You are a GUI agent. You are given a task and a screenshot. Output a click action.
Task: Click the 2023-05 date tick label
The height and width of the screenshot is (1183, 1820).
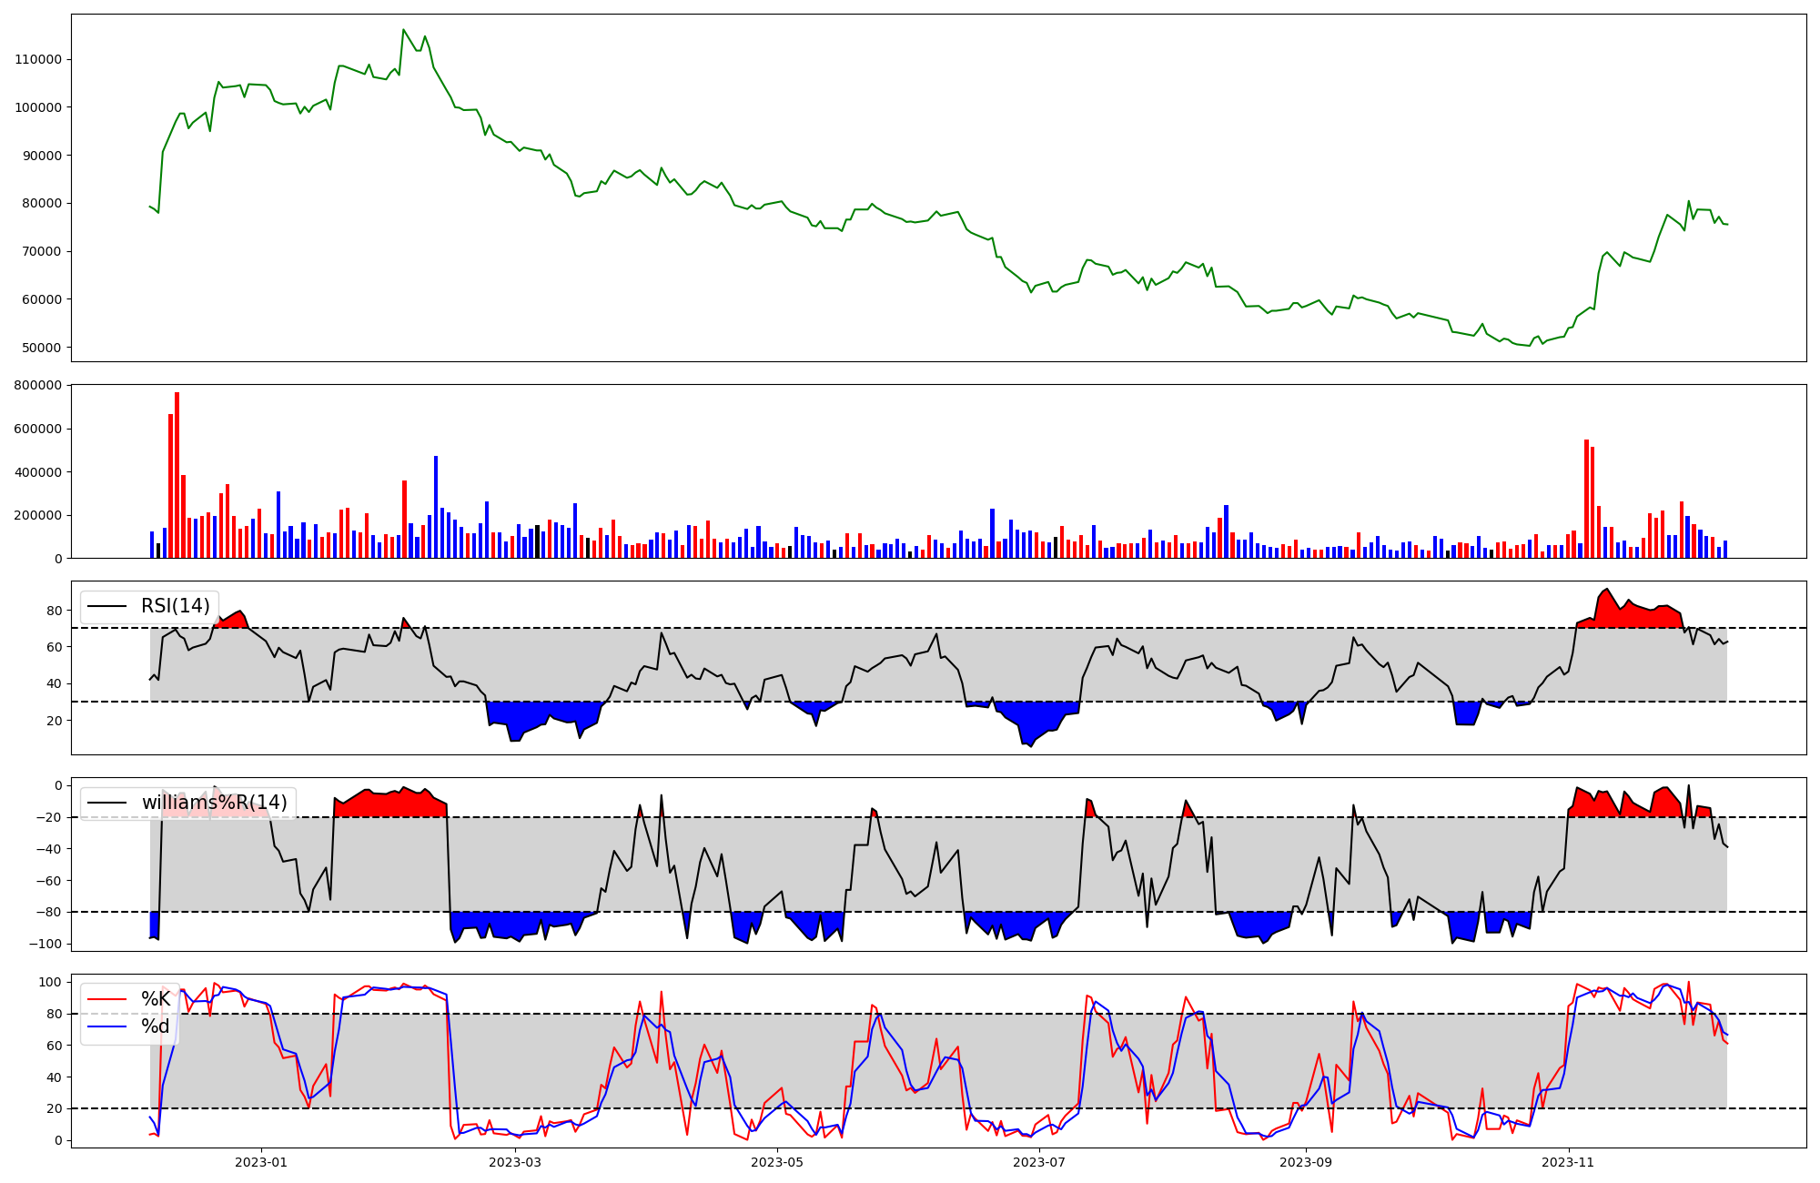pyautogui.click(x=777, y=1162)
